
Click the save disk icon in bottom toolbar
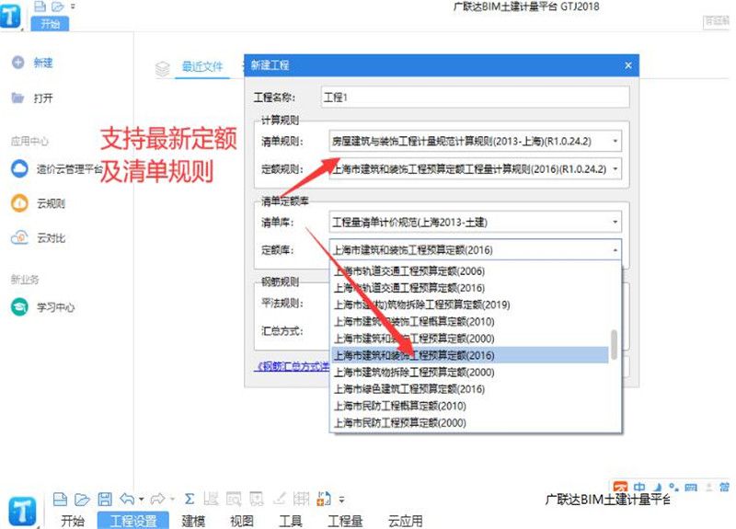(105, 499)
